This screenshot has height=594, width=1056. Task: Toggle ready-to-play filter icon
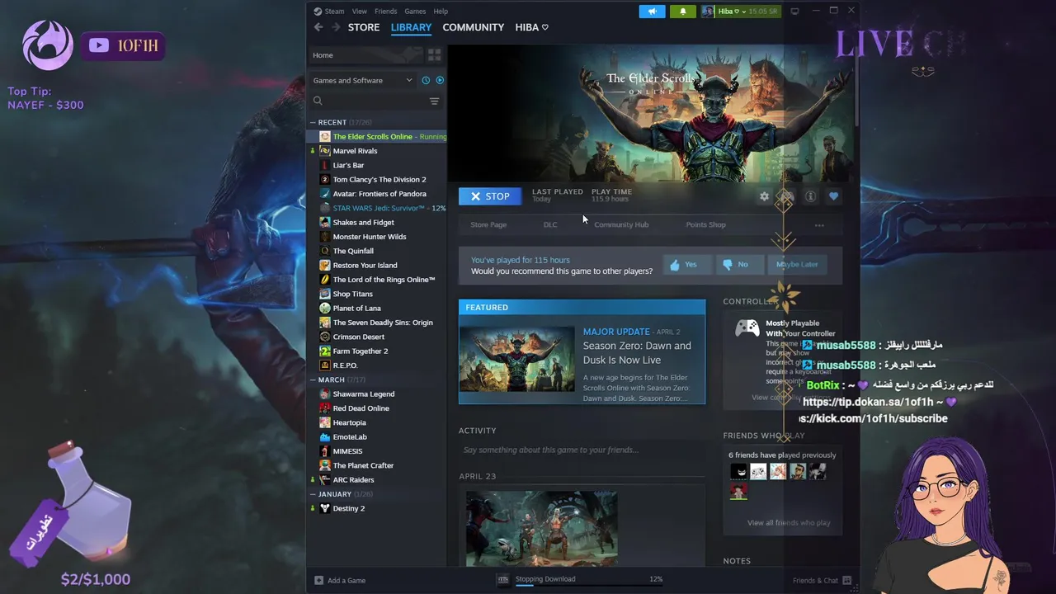pos(440,80)
